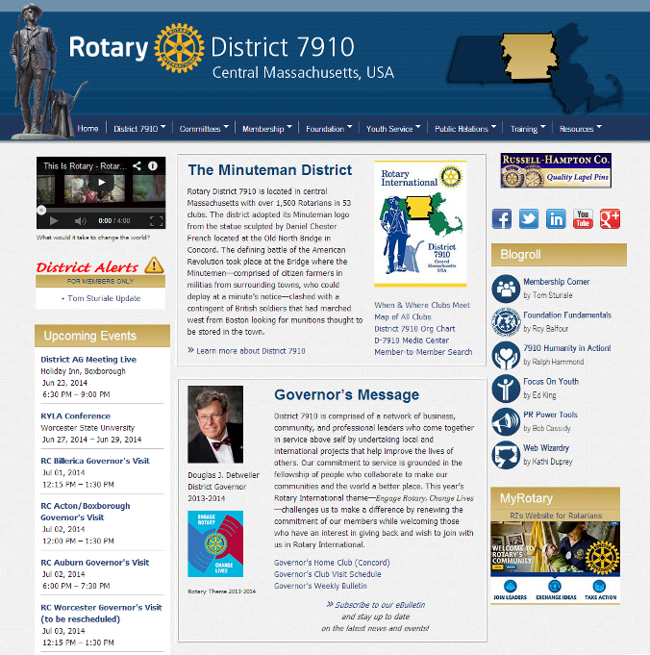Screen dimensions: 650x655
Task: Click the play button in video control bar
Action: coord(54,220)
